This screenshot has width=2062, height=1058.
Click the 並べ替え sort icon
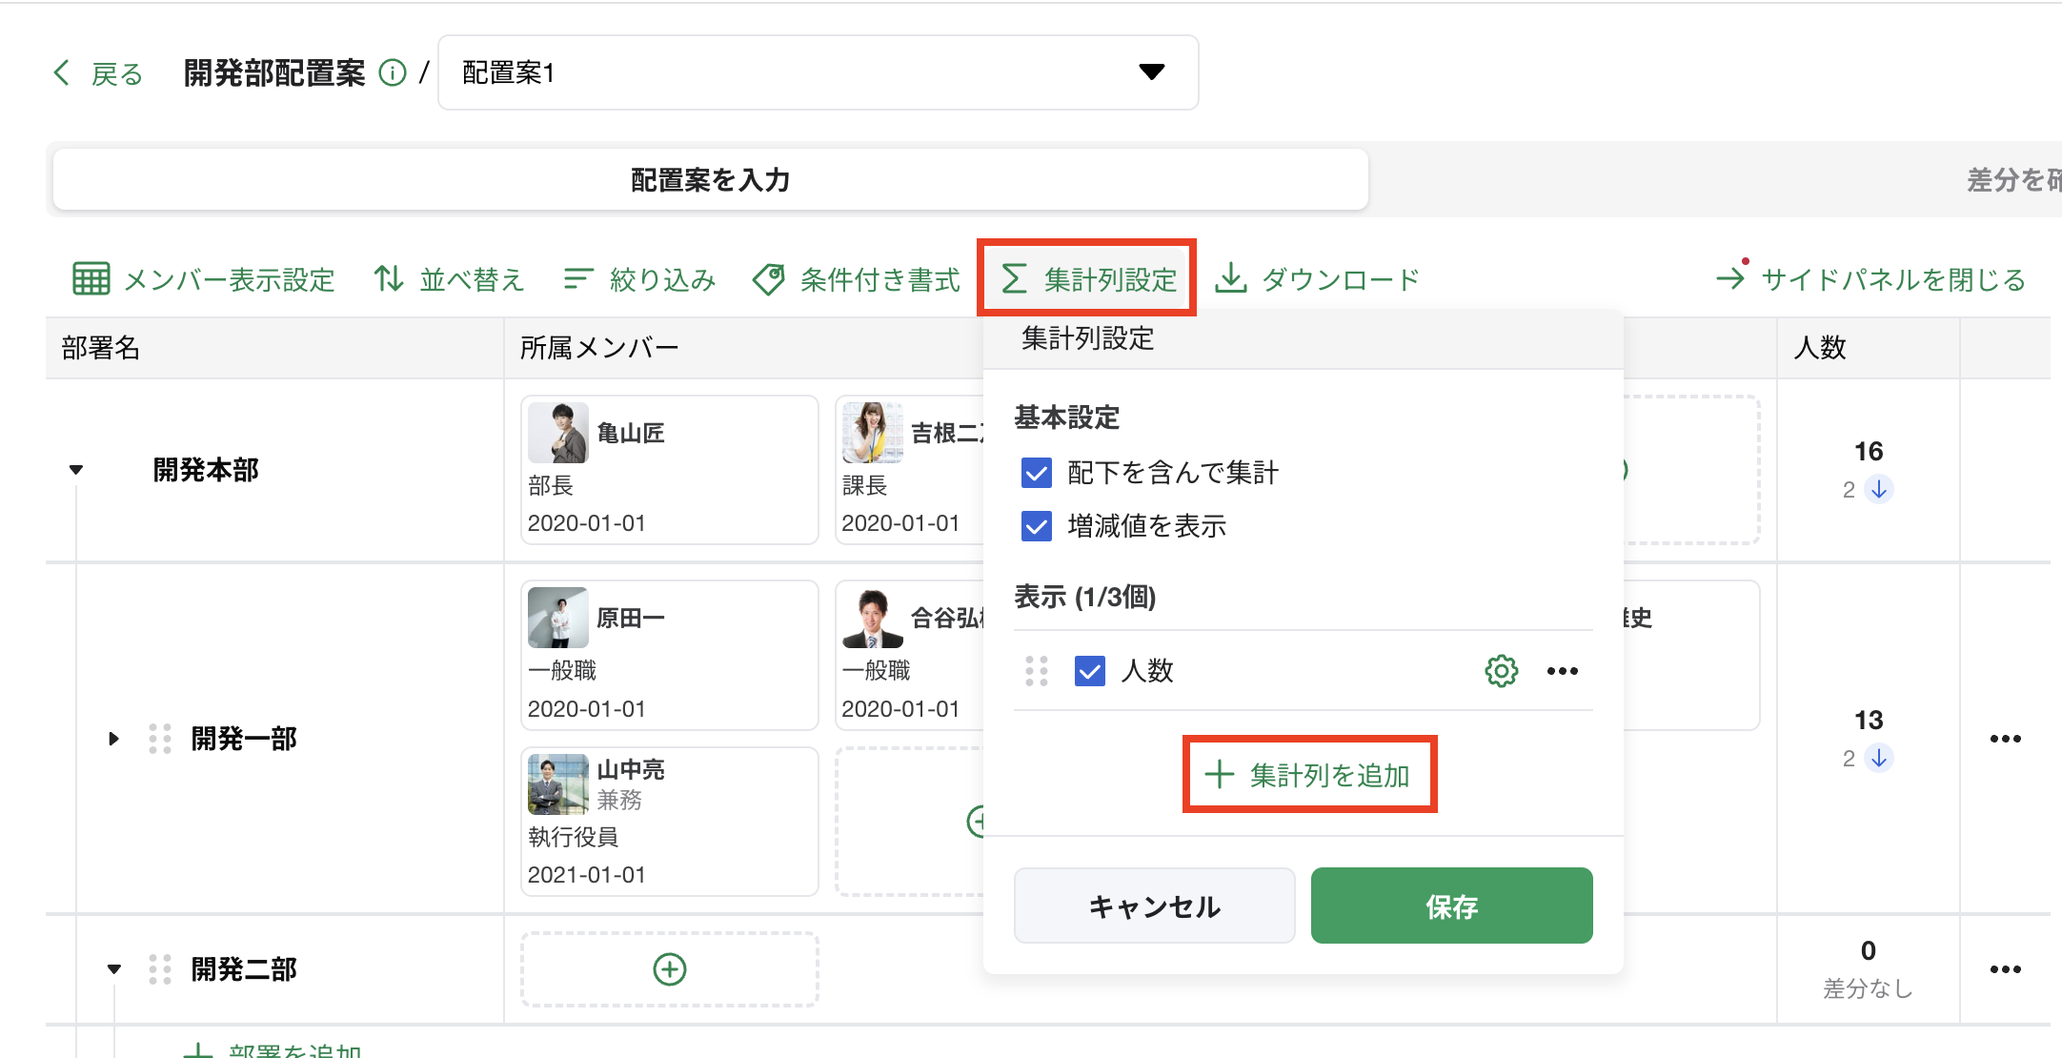click(x=389, y=279)
